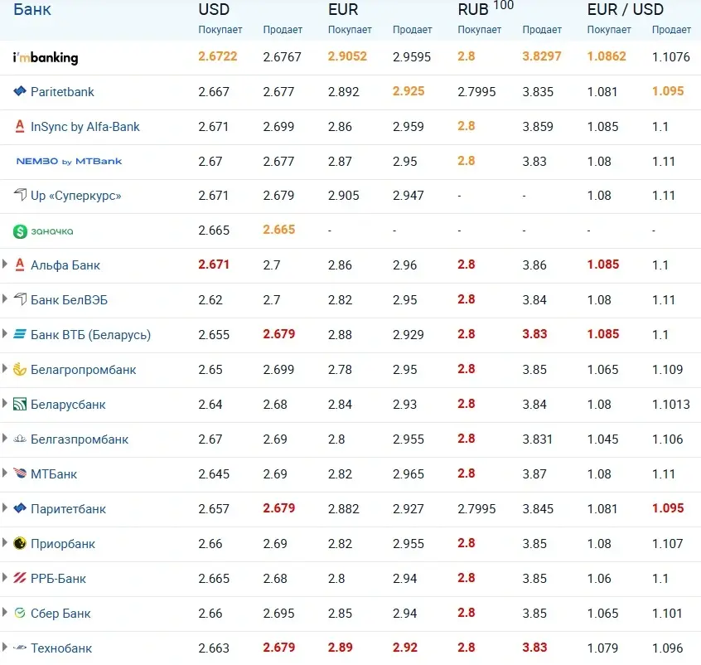Click the Белагропромбанк yellow logo icon
The image size is (701, 665).
click(20, 369)
